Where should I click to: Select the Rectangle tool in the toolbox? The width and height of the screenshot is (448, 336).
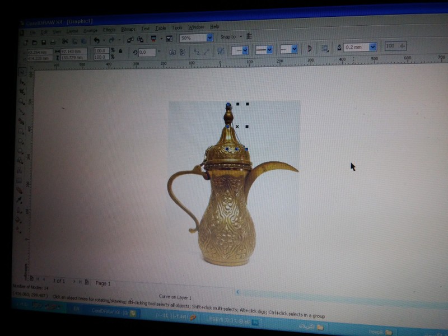[21, 132]
